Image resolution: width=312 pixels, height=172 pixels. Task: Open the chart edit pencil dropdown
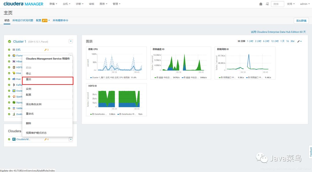(300, 41)
